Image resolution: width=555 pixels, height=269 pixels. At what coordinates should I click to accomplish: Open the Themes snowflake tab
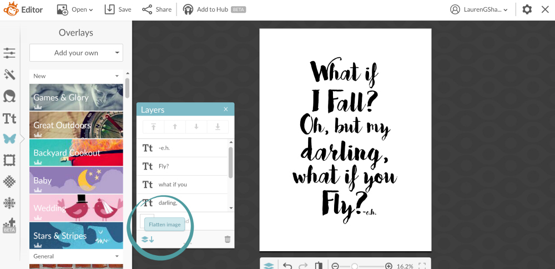(x=9, y=203)
